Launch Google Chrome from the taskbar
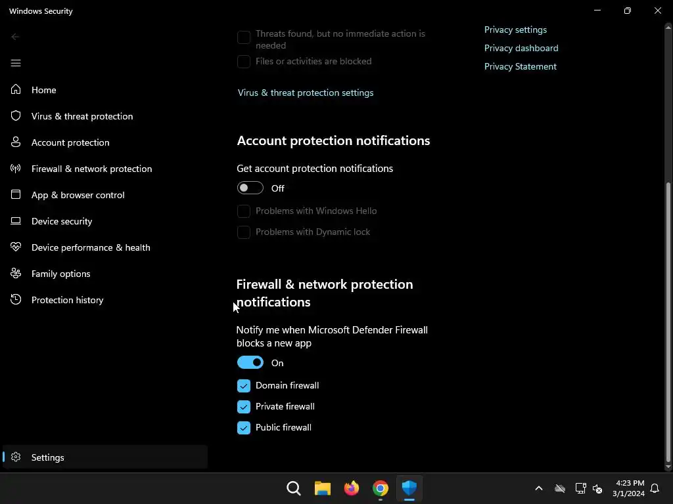Image resolution: width=673 pixels, height=504 pixels. pyautogui.click(x=381, y=488)
